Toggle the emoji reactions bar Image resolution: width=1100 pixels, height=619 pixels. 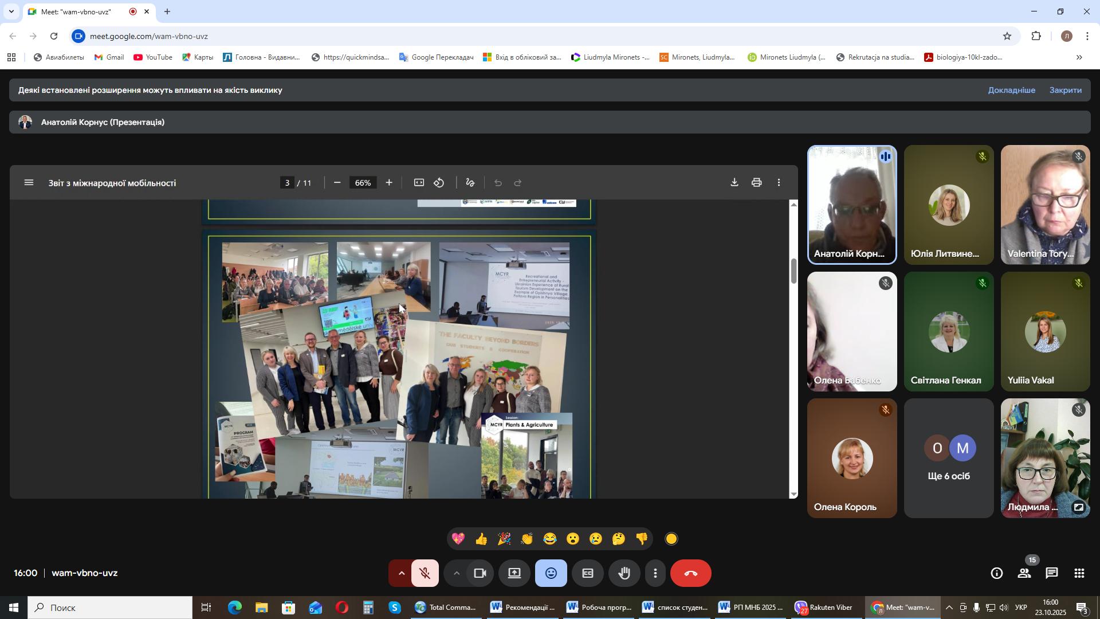551,574
